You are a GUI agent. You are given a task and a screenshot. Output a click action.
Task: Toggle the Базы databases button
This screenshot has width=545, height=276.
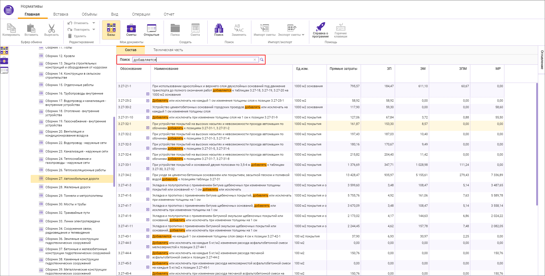(111, 30)
